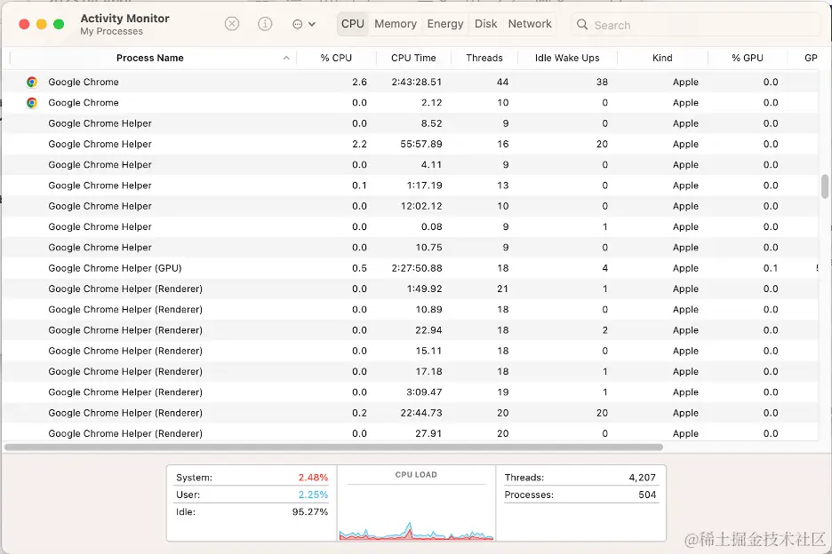Switch to the Memory tab

396,24
